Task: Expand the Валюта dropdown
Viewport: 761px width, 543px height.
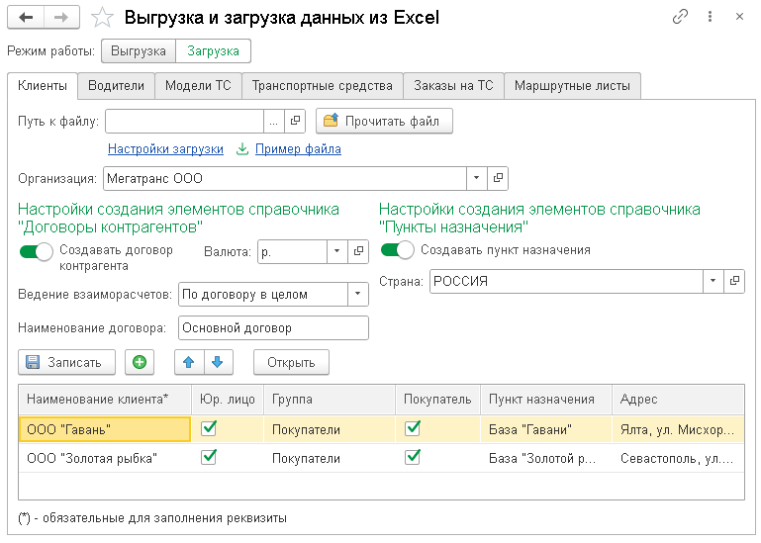Action: point(336,252)
